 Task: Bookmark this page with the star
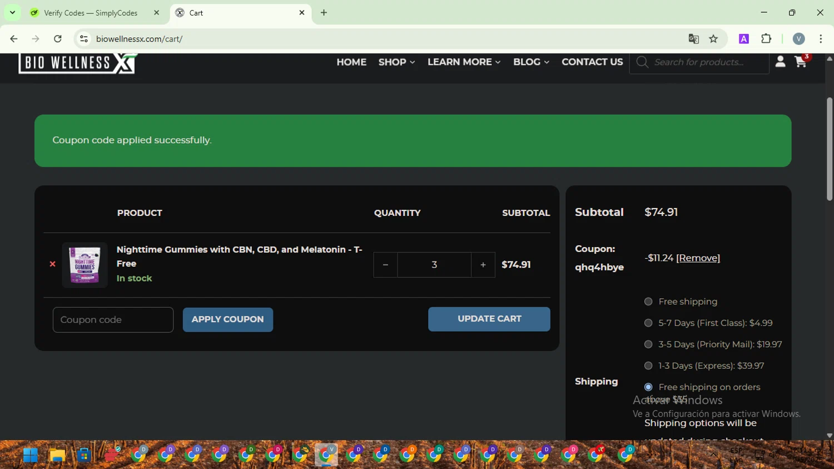coord(713,39)
